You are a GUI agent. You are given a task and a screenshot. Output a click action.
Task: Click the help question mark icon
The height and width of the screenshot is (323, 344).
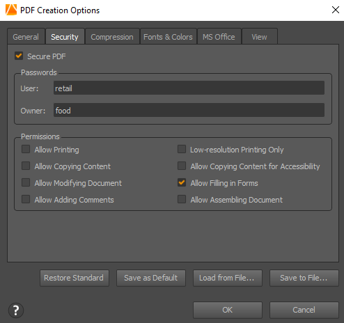tap(16, 310)
